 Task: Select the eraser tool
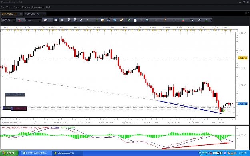coord(199,20)
